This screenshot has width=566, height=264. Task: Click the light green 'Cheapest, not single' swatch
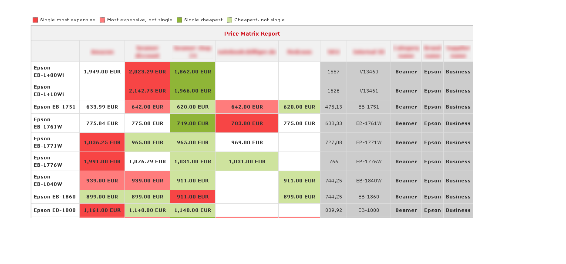click(229, 20)
